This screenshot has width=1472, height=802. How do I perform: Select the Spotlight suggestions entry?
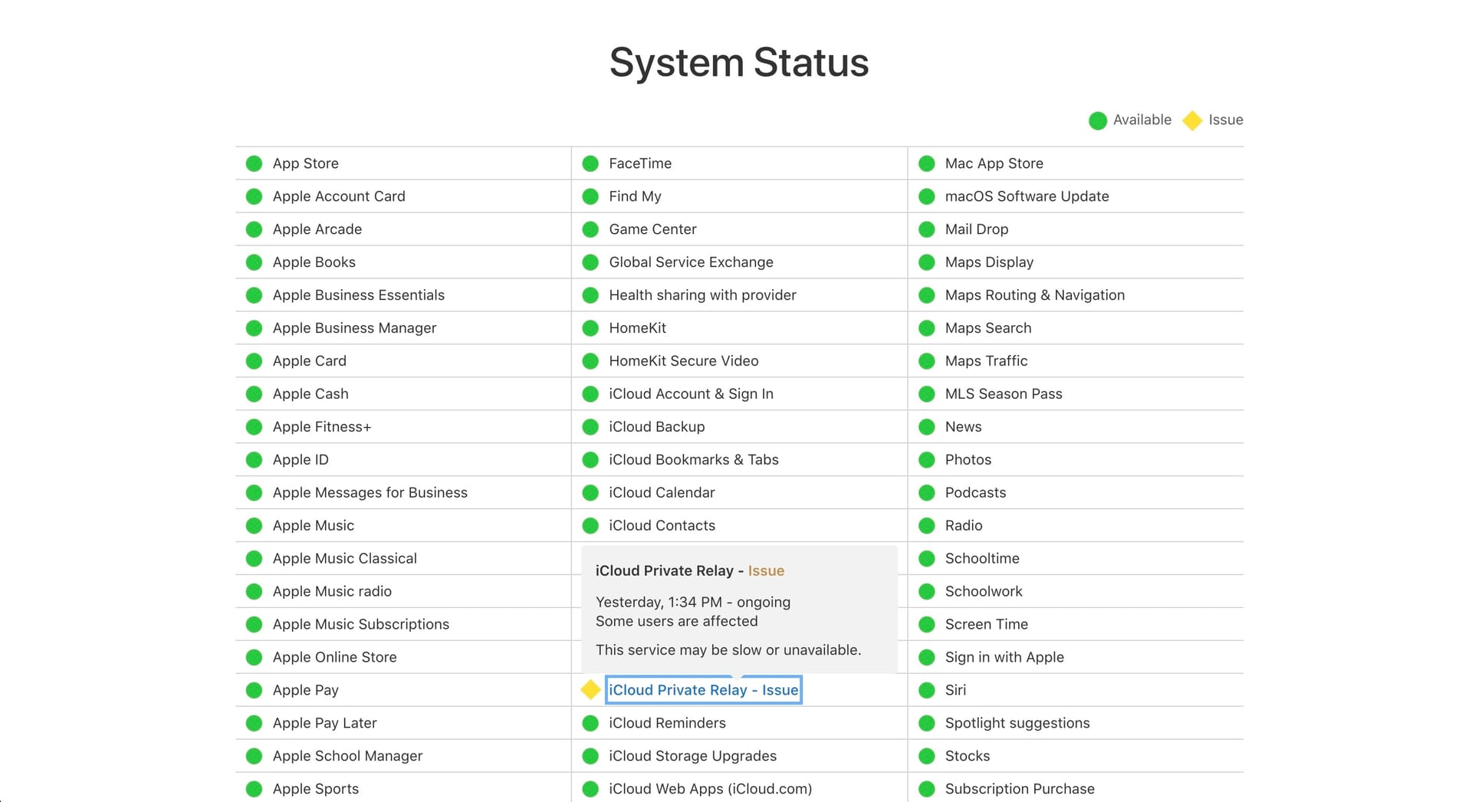[1017, 723]
